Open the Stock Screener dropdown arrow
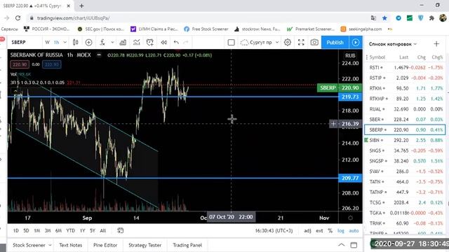 pos(50,245)
